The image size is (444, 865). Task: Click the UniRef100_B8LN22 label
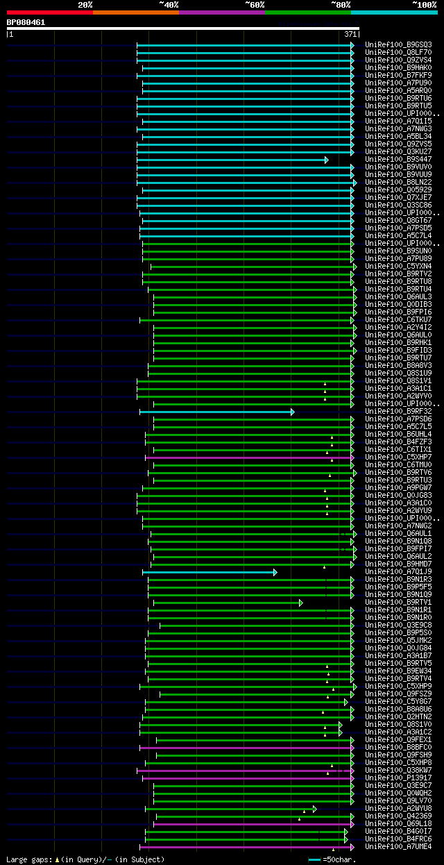(399, 182)
